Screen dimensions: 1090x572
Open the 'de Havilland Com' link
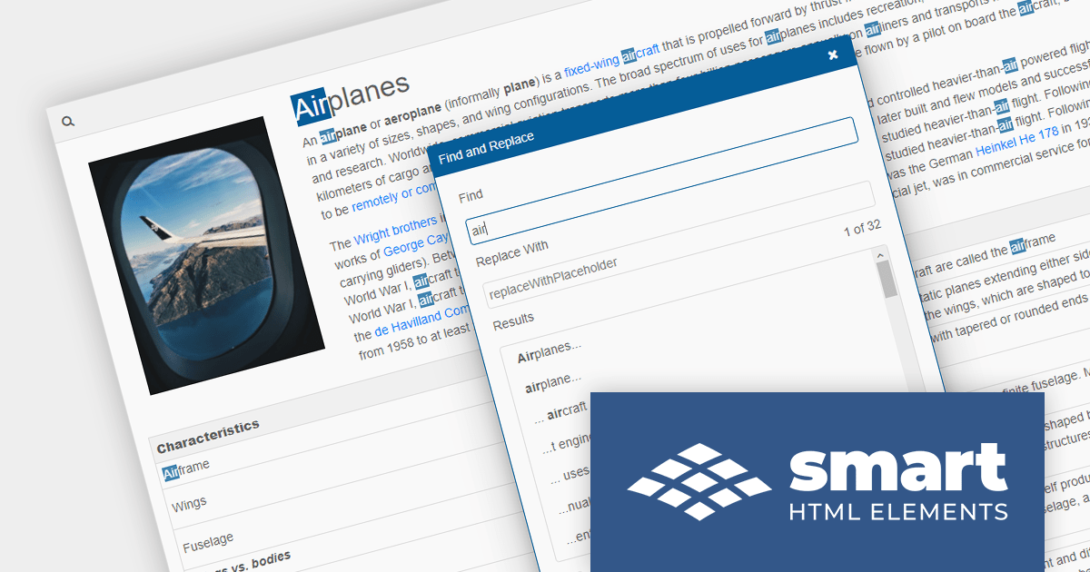click(421, 321)
